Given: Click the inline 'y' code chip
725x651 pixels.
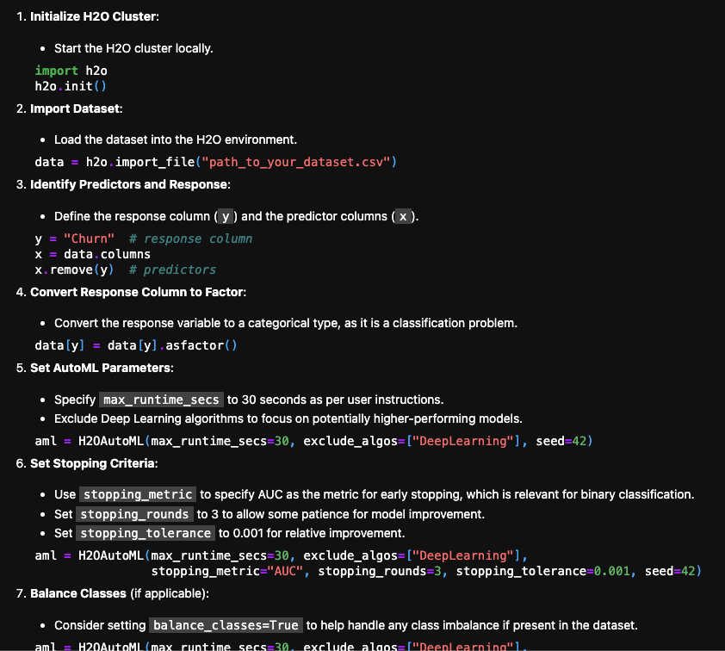Looking at the screenshot, I should point(226,216).
